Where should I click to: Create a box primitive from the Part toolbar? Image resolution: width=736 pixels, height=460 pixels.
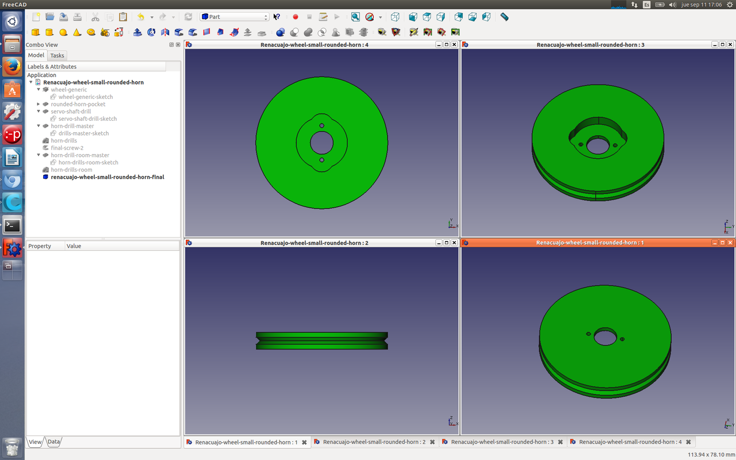point(36,32)
